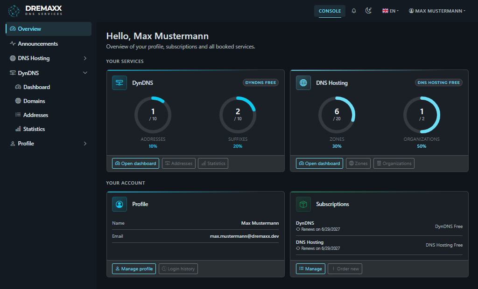
Task: Open the notifications bell
Action: pos(354,11)
